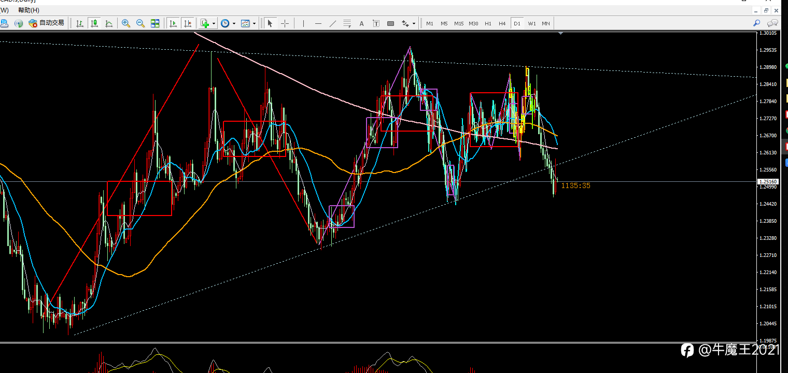Switch chart to bar chart mode
Viewport: 788px width, 373px height.
[80, 23]
